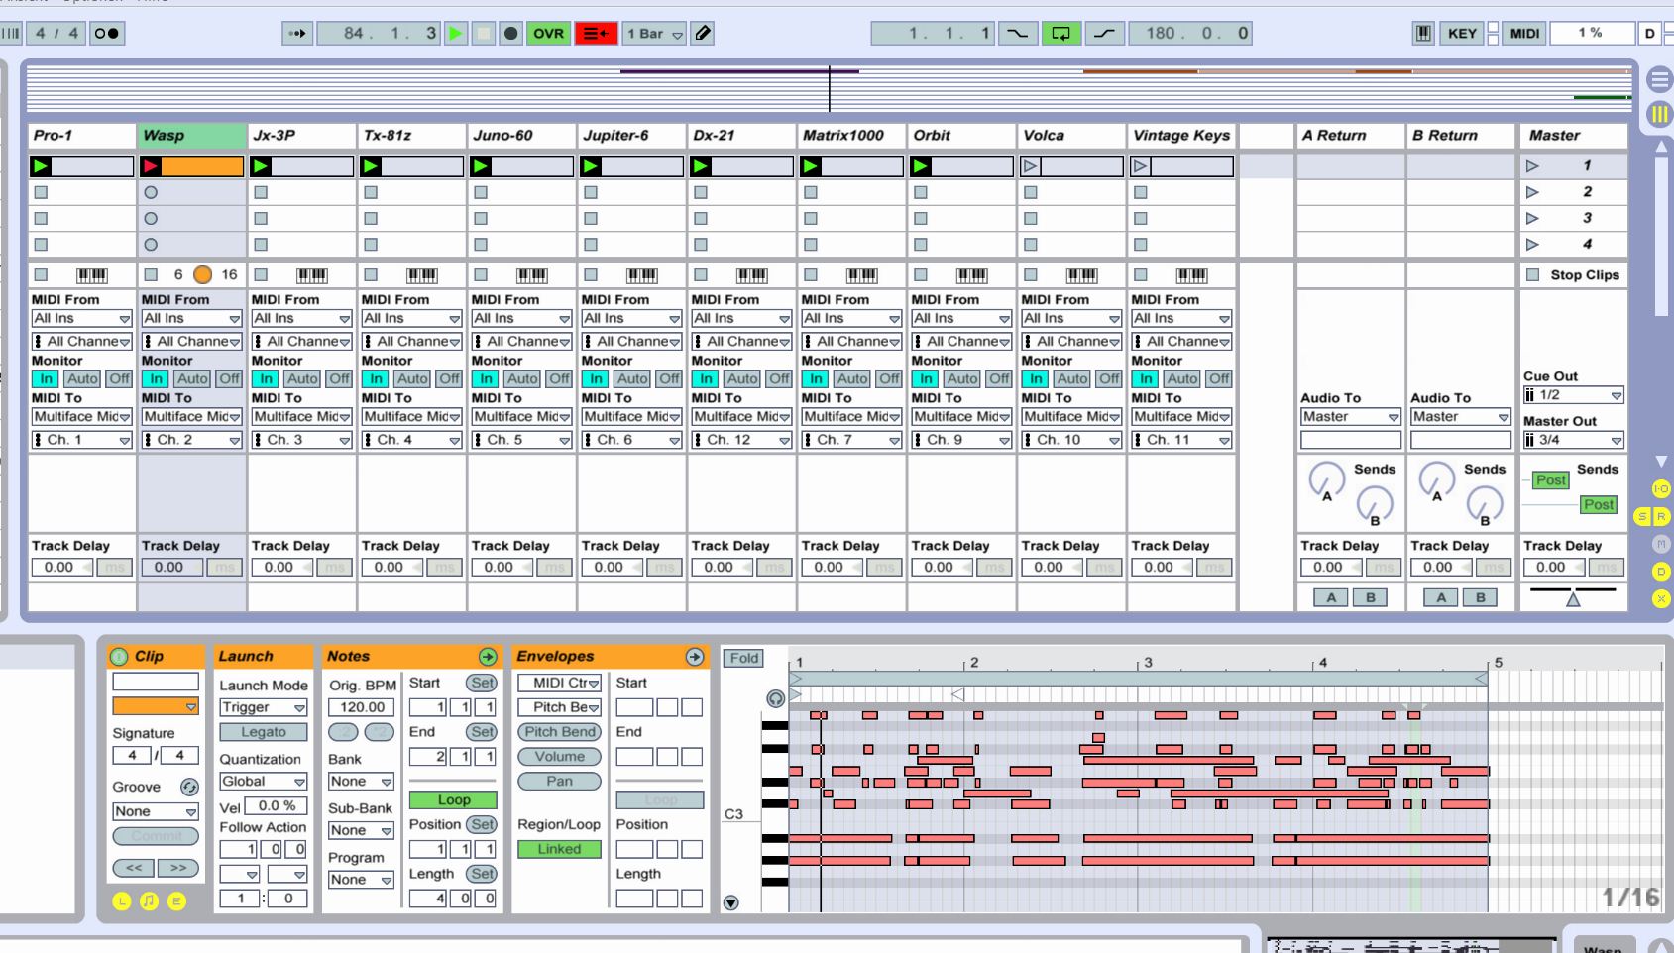1674x953 pixels.
Task: Click the D disk overload indicator
Action: (1650, 33)
